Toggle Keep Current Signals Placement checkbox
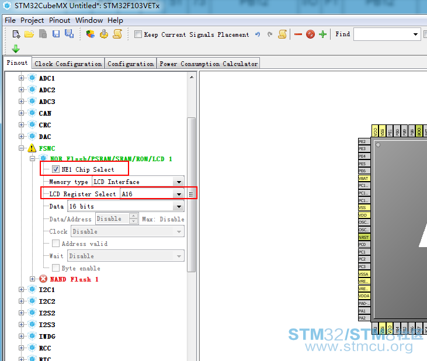 [138, 34]
